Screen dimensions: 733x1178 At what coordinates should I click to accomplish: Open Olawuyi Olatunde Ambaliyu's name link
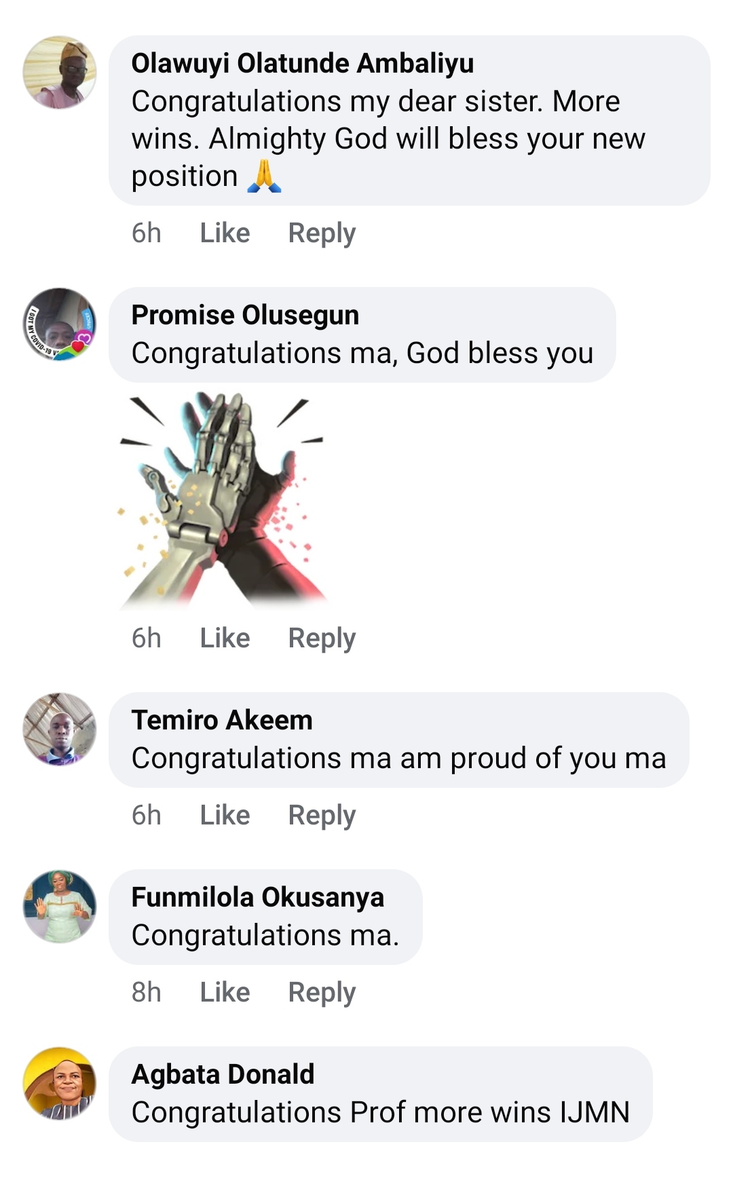click(303, 63)
